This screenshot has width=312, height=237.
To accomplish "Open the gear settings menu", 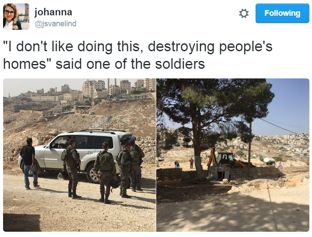I will 244,13.
